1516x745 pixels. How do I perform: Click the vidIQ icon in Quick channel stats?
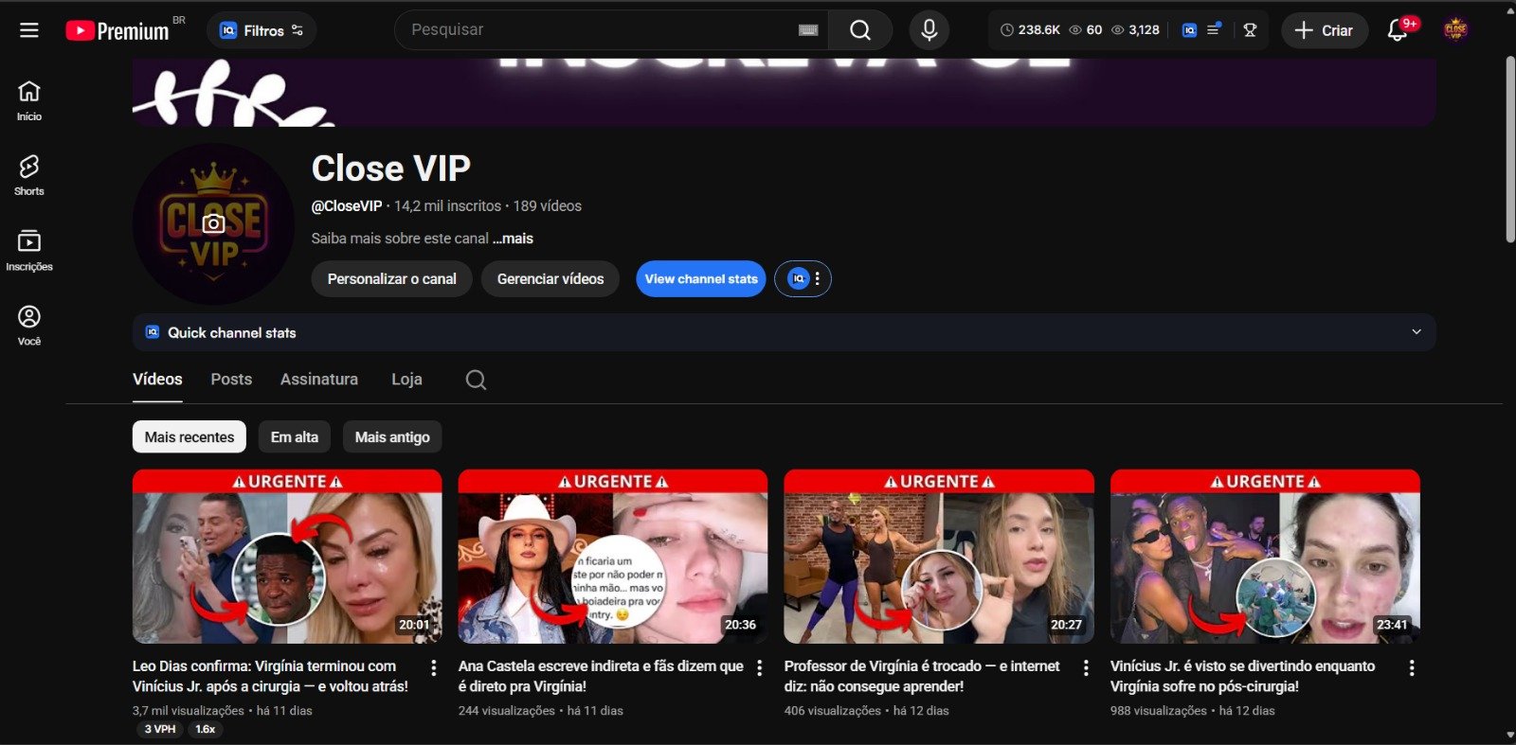(152, 332)
